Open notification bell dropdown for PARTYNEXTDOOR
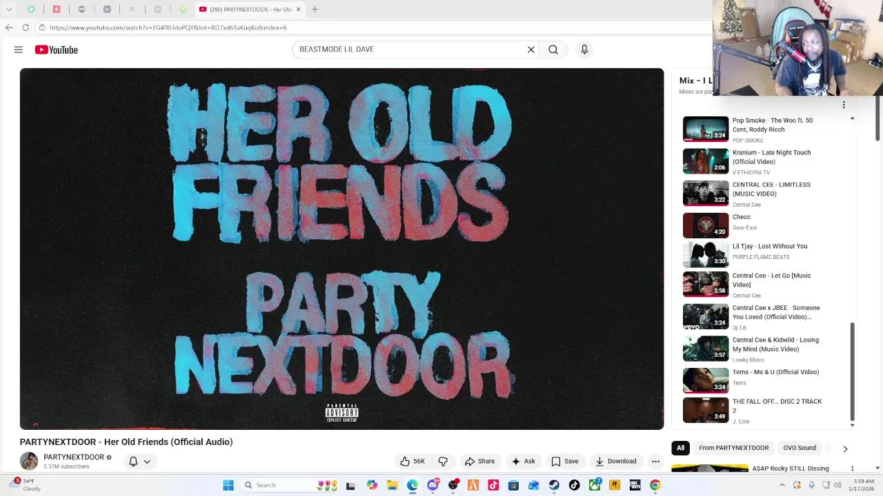The height and width of the screenshot is (496, 883). coord(139,462)
